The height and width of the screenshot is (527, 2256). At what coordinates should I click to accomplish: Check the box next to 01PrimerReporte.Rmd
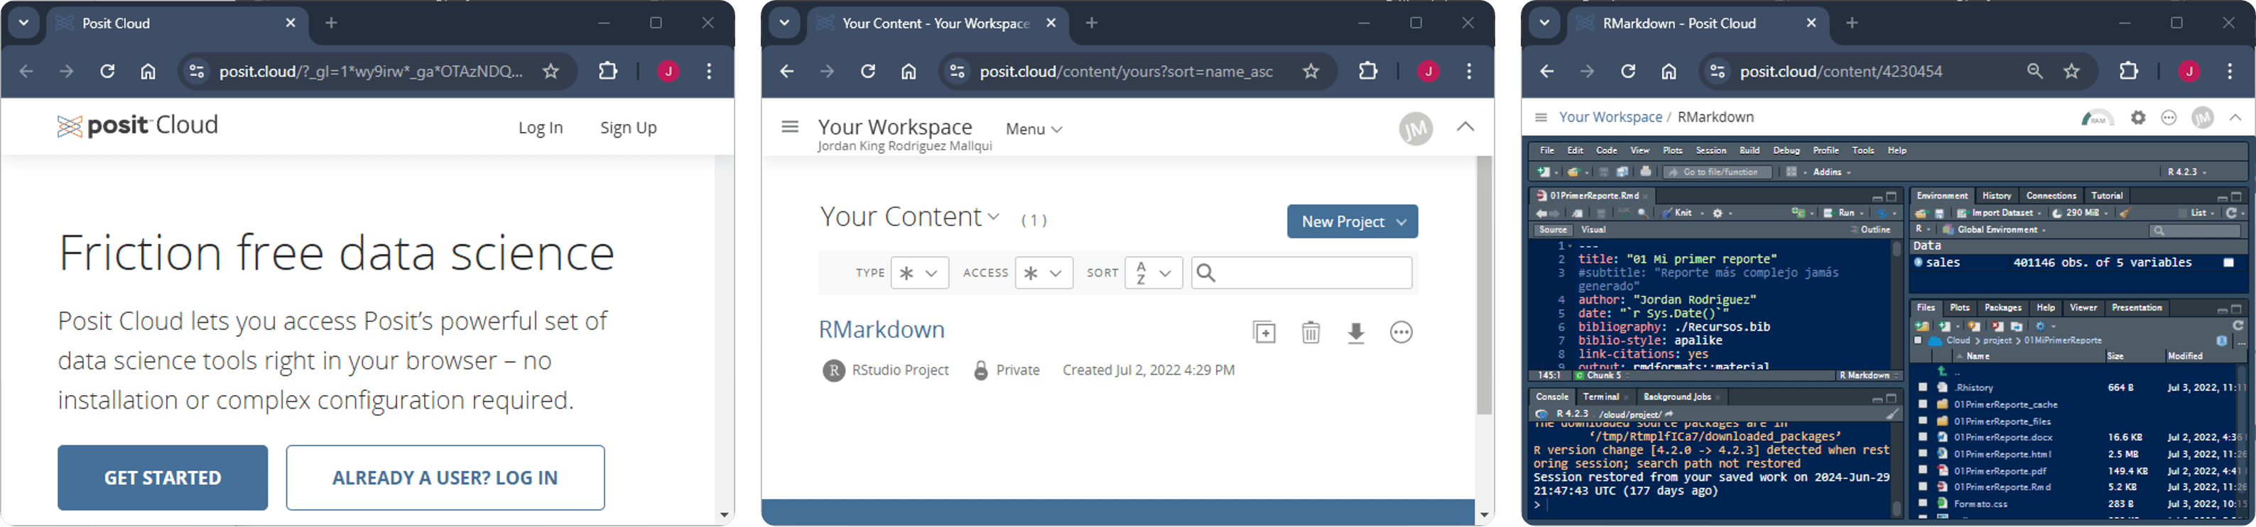click(x=1922, y=487)
